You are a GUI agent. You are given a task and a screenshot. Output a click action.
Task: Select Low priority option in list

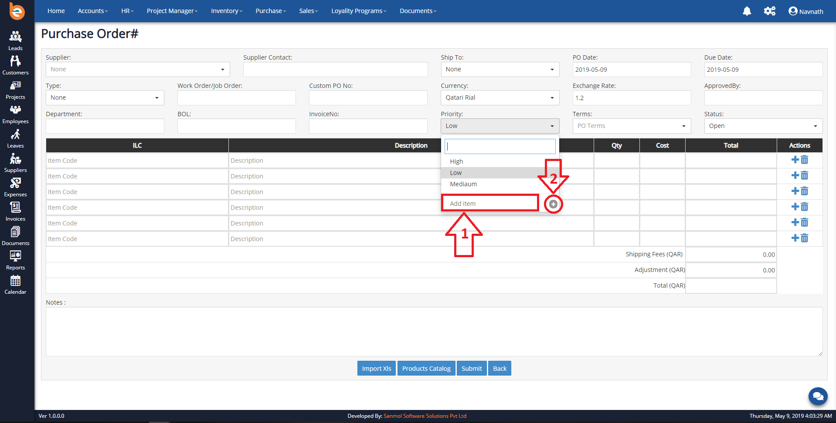click(500, 173)
